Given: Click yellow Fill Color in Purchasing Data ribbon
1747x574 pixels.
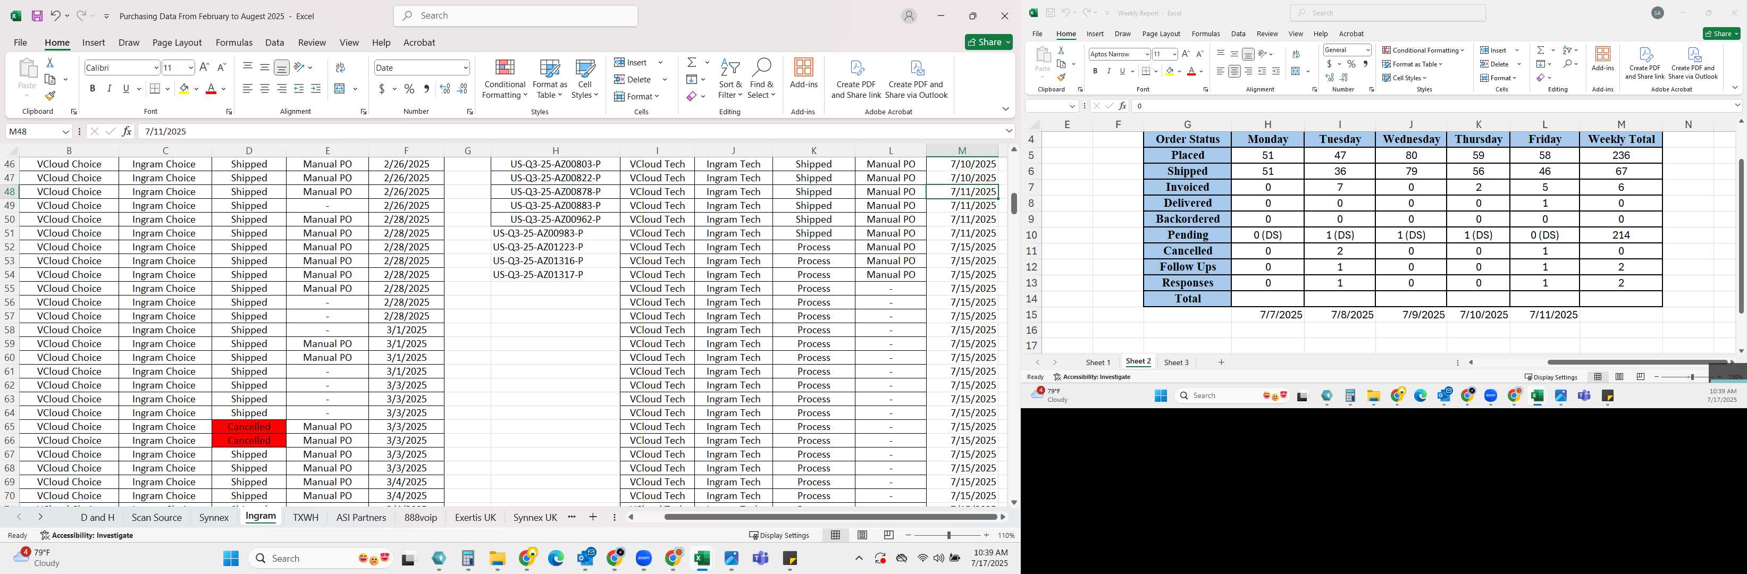Looking at the screenshot, I should pyautogui.click(x=184, y=89).
